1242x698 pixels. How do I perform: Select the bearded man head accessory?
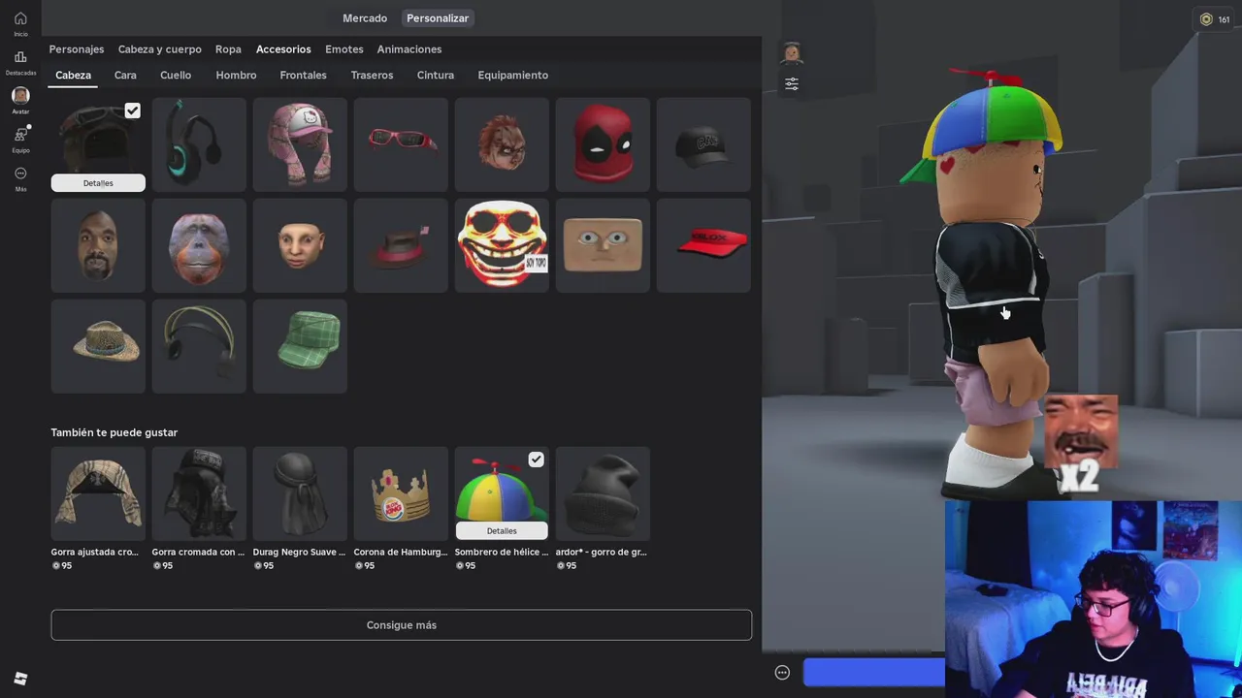tap(98, 245)
